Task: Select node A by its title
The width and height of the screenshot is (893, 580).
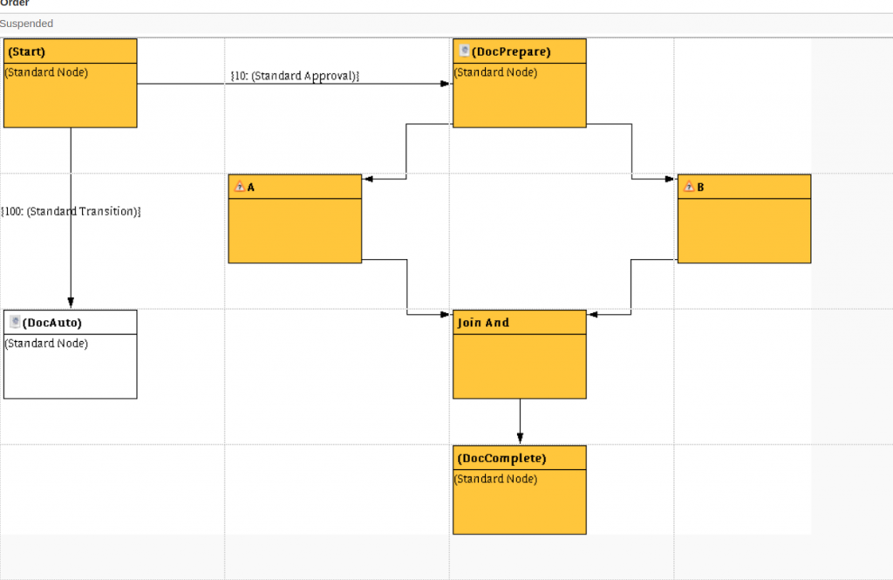Action: click(x=250, y=187)
